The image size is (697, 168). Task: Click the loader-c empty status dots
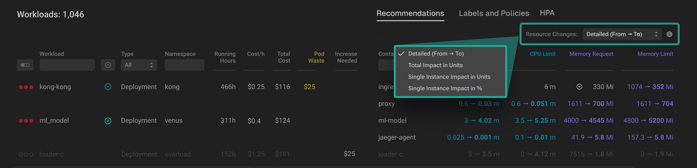26,154
